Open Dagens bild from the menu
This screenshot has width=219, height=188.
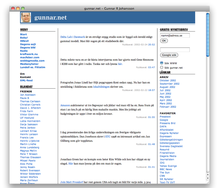click(28, 47)
